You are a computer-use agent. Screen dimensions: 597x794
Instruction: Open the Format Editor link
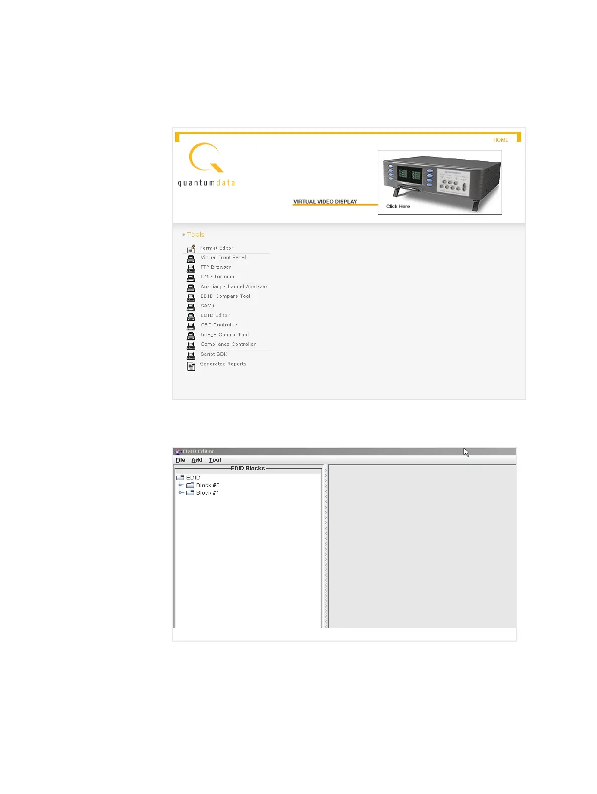click(x=217, y=248)
